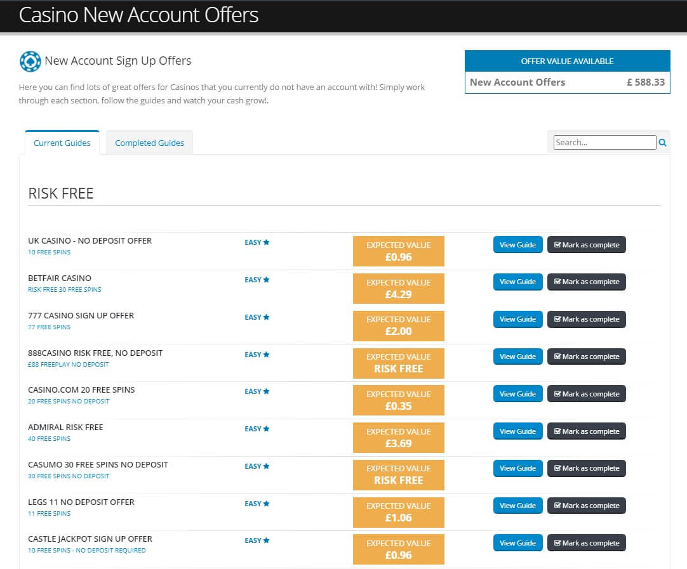The image size is (687, 569).
Task: Mark UK Casino no deposit offer as complete
Action: [586, 245]
